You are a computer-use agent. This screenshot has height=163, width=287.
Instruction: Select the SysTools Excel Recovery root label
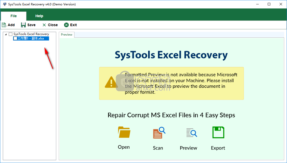tap(31, 34)
